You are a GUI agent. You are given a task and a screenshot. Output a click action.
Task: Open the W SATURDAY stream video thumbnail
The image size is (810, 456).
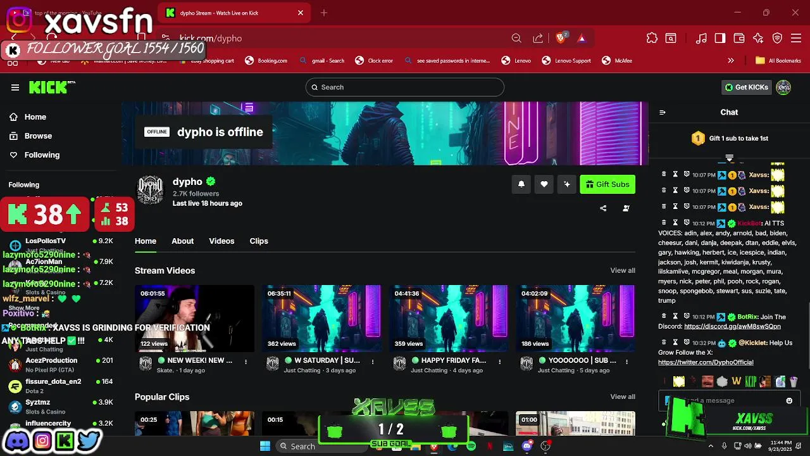[321, 319]
